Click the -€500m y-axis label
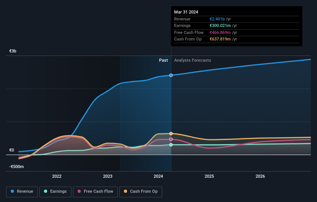Image resolution: width=317 pixels, height=202 pixels. [x=16, y=167]
